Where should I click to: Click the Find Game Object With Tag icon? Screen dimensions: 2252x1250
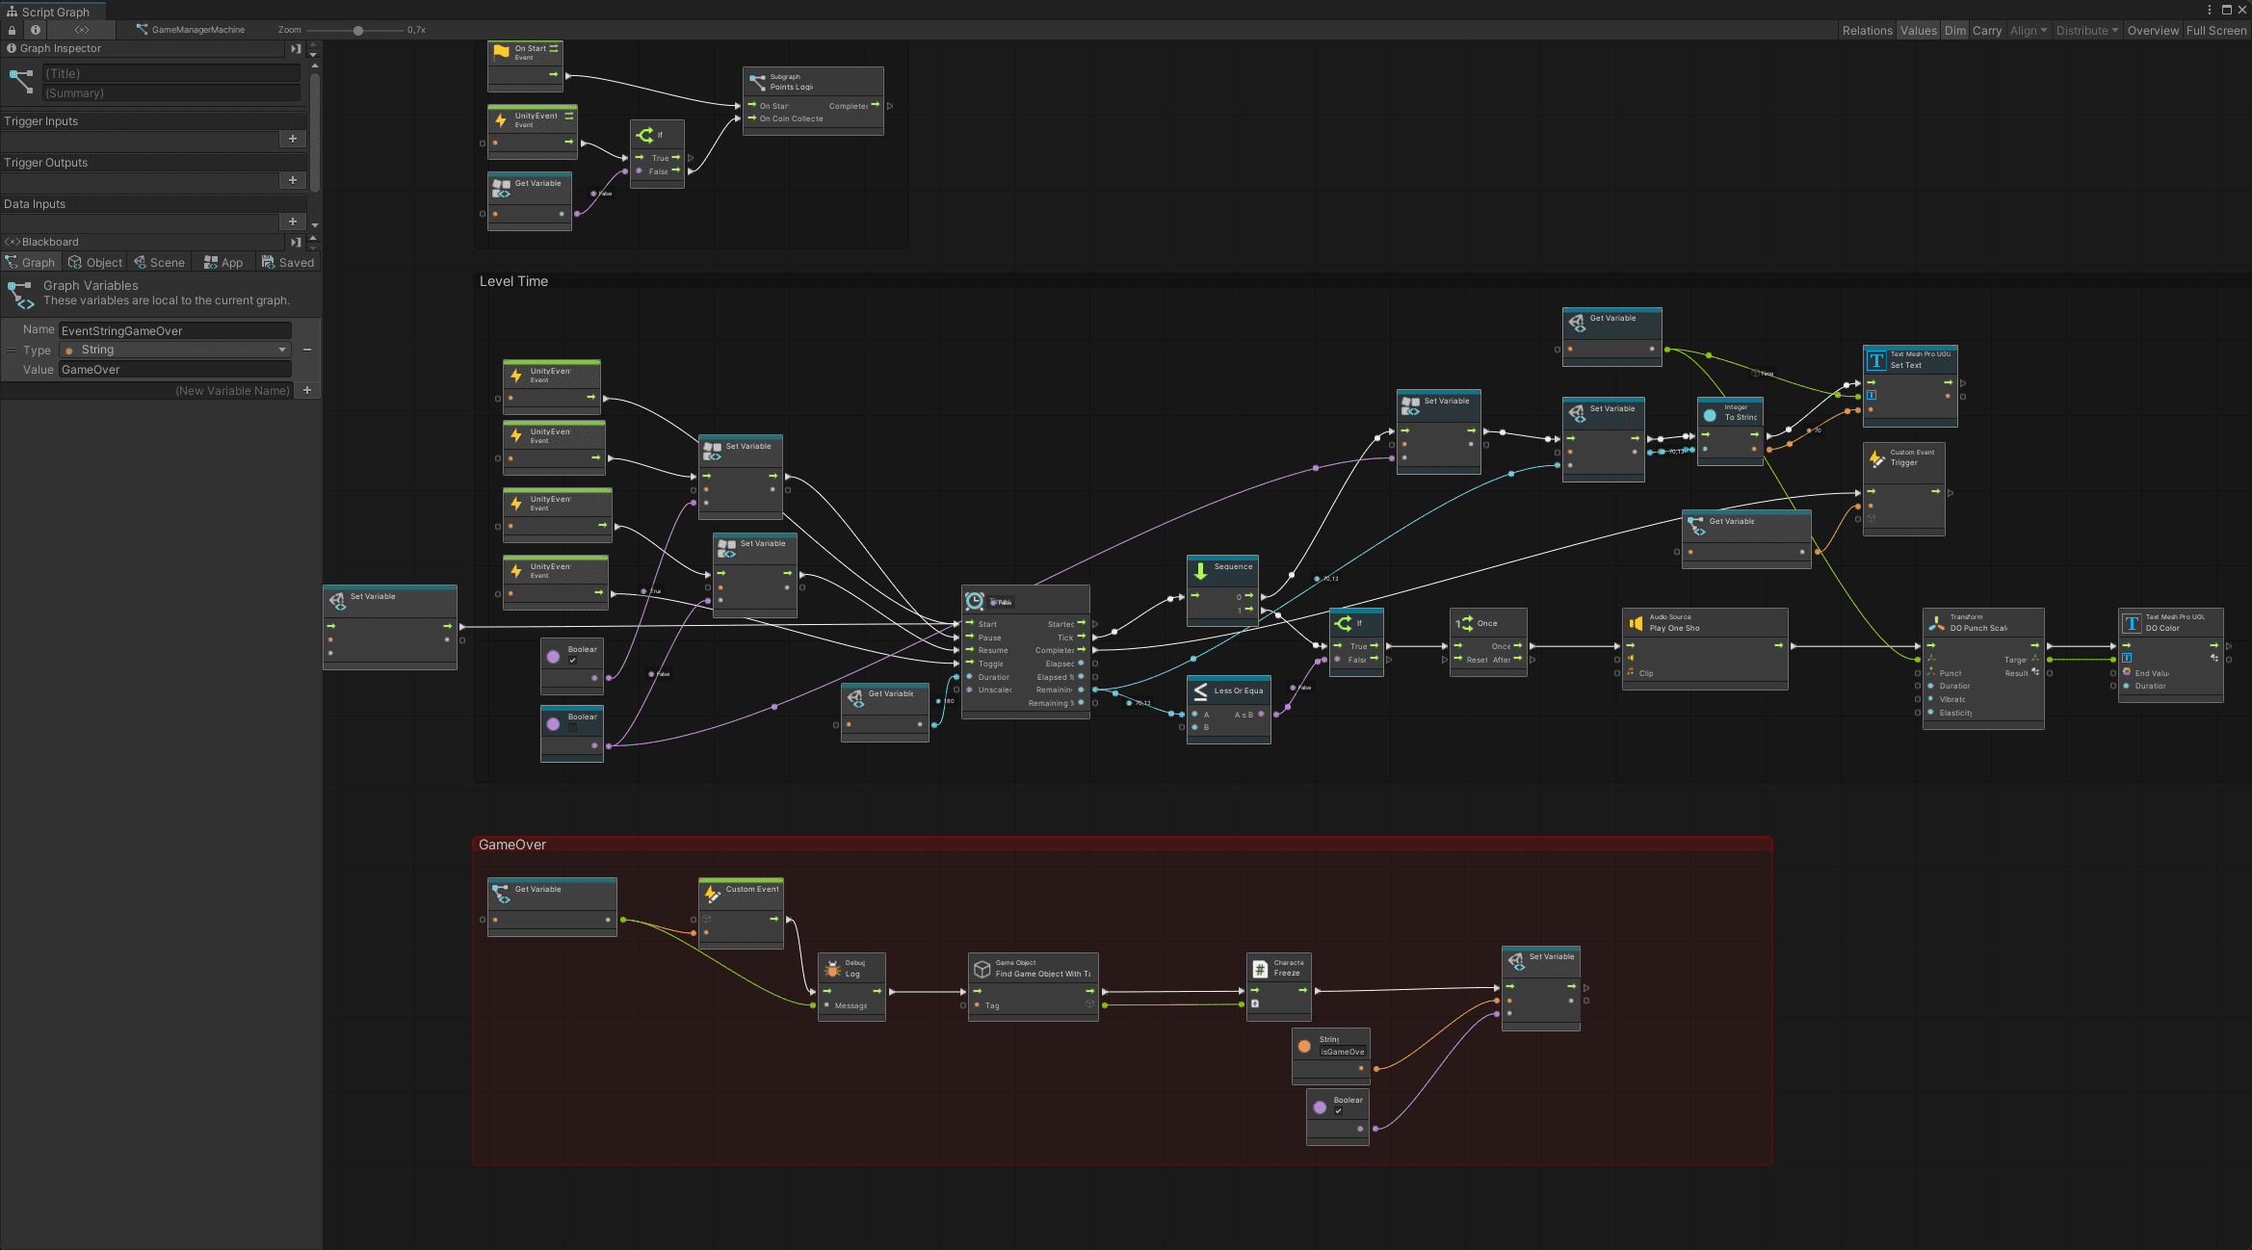(982, 969)
